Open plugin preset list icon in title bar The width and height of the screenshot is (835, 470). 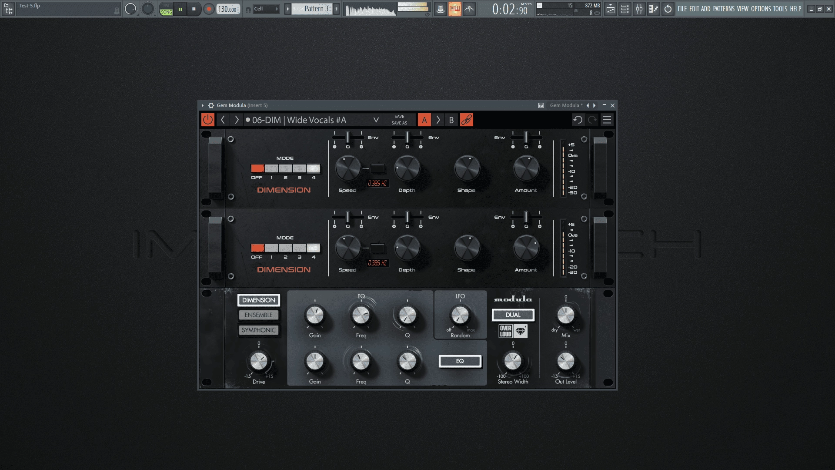pos(541,105)
